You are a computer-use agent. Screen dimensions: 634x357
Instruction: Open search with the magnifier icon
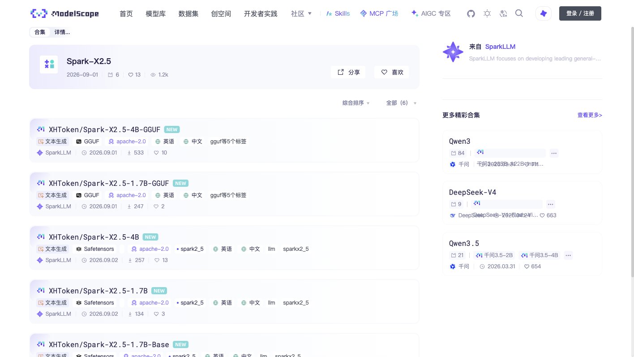tap(519, 13)
